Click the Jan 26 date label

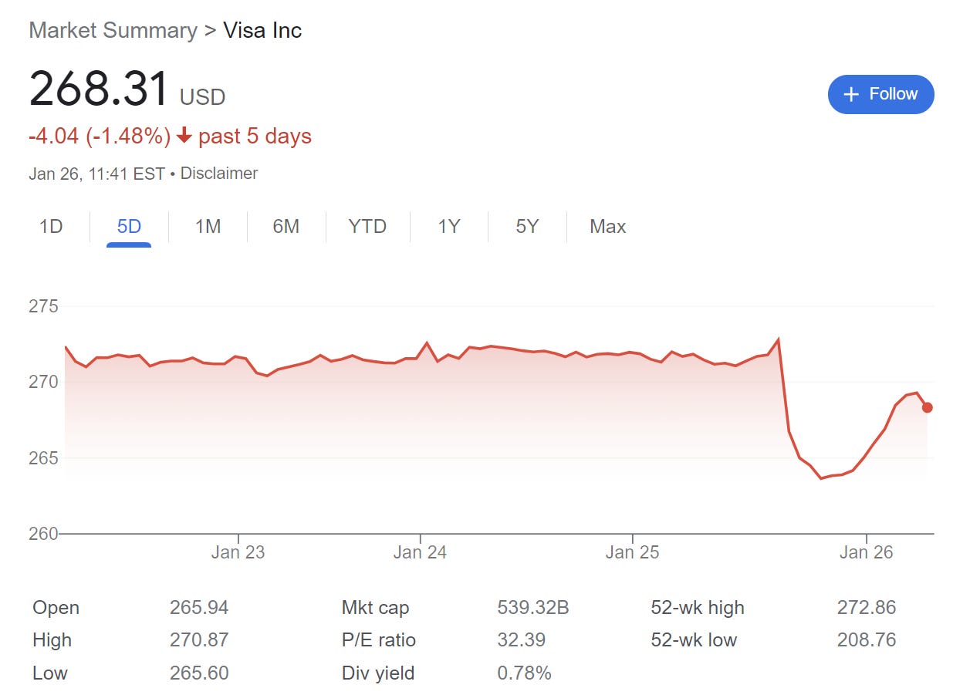[867, 552]
